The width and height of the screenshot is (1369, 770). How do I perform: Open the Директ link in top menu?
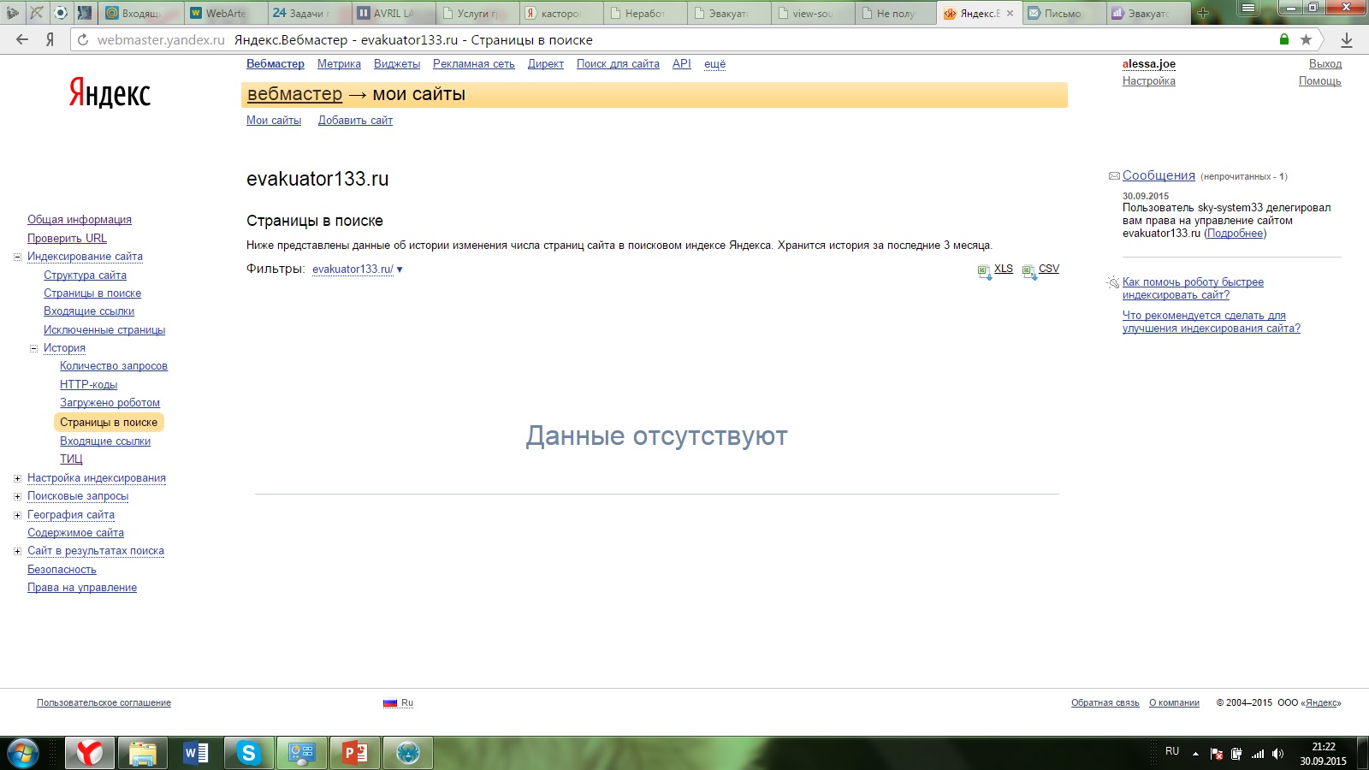click(x=546, y=64)
